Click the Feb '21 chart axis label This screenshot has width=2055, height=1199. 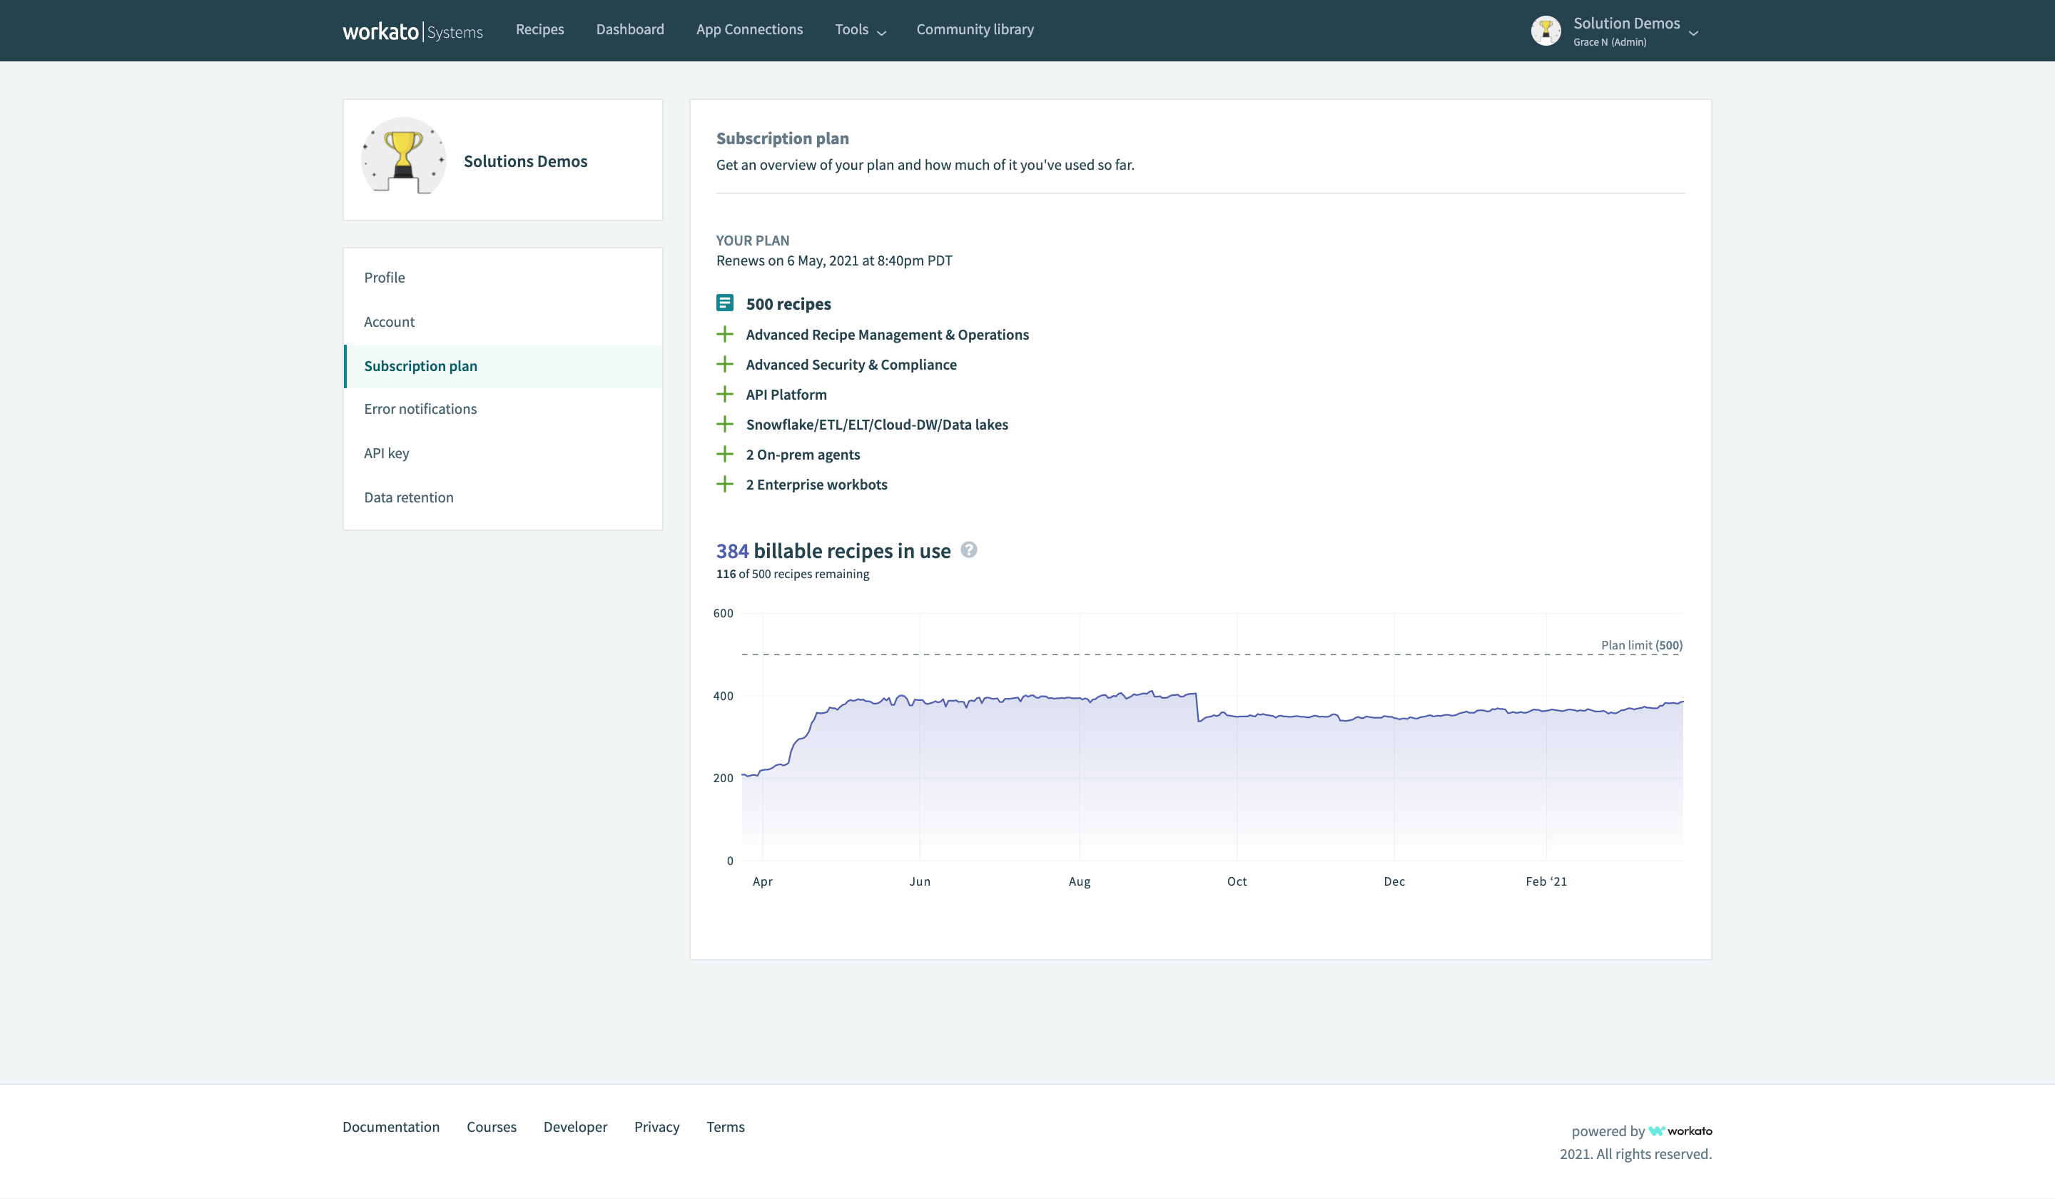pos(1546,881)
